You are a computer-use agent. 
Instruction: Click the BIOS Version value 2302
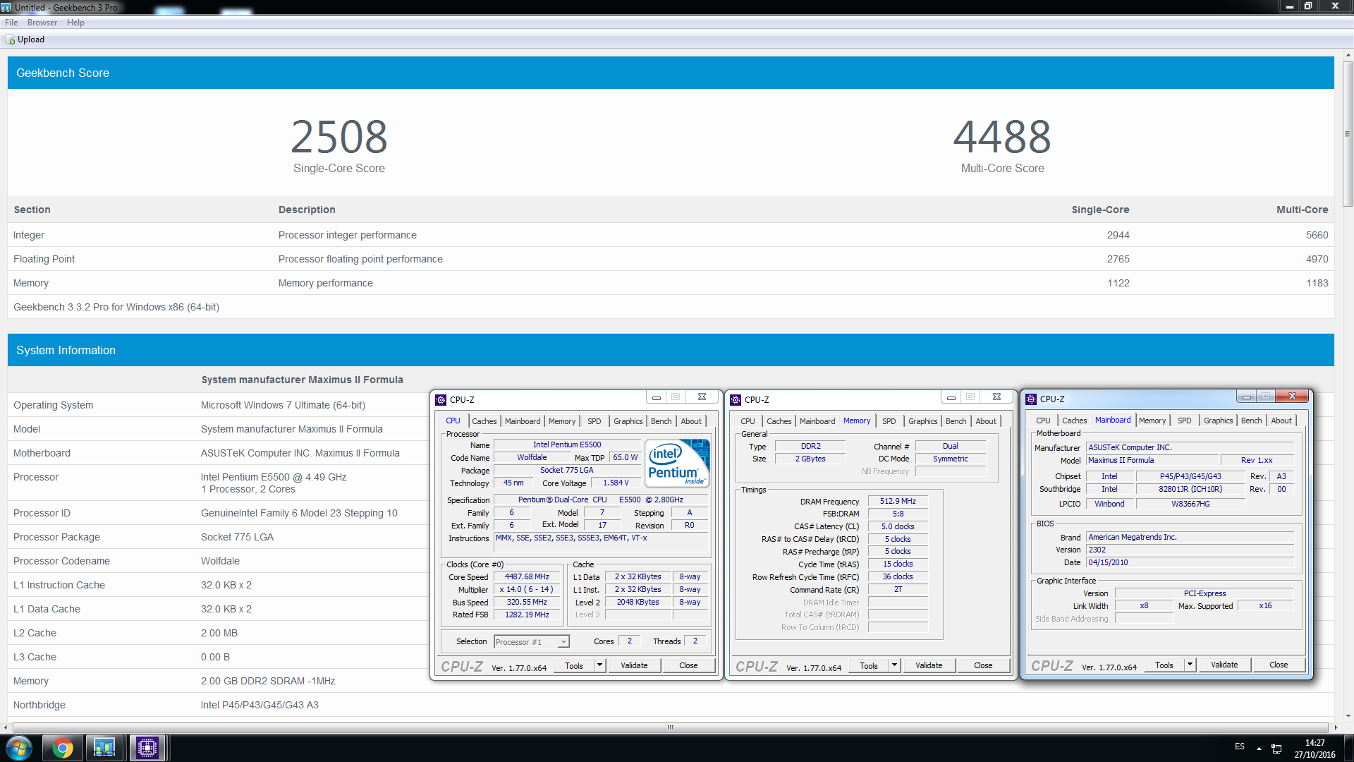click(1190, 550)
